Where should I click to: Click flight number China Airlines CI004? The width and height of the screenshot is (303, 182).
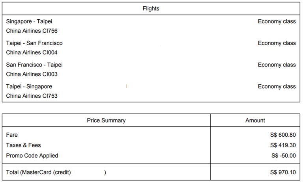point(32,52)
